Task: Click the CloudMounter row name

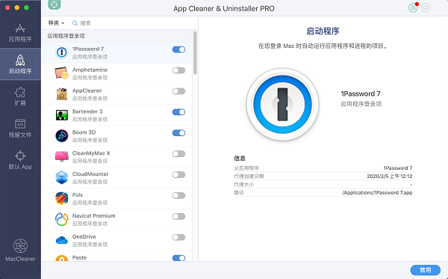Action: click(90, 174)
